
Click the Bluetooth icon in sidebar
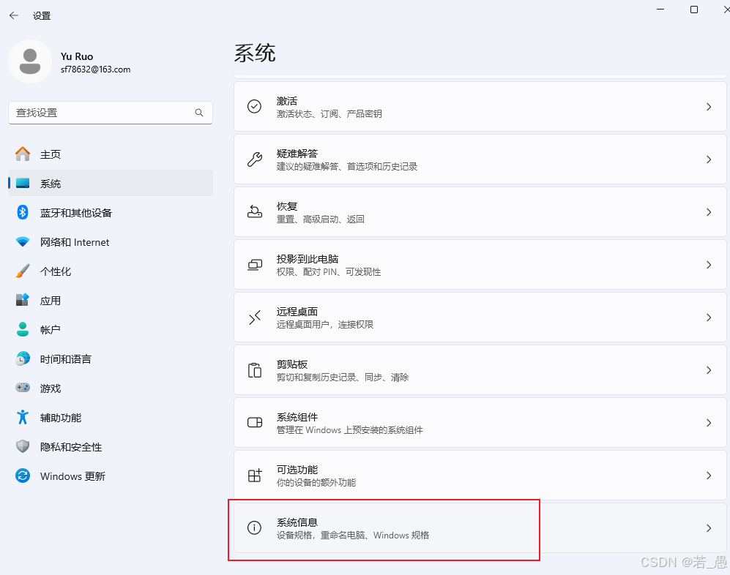click(23, 213)
